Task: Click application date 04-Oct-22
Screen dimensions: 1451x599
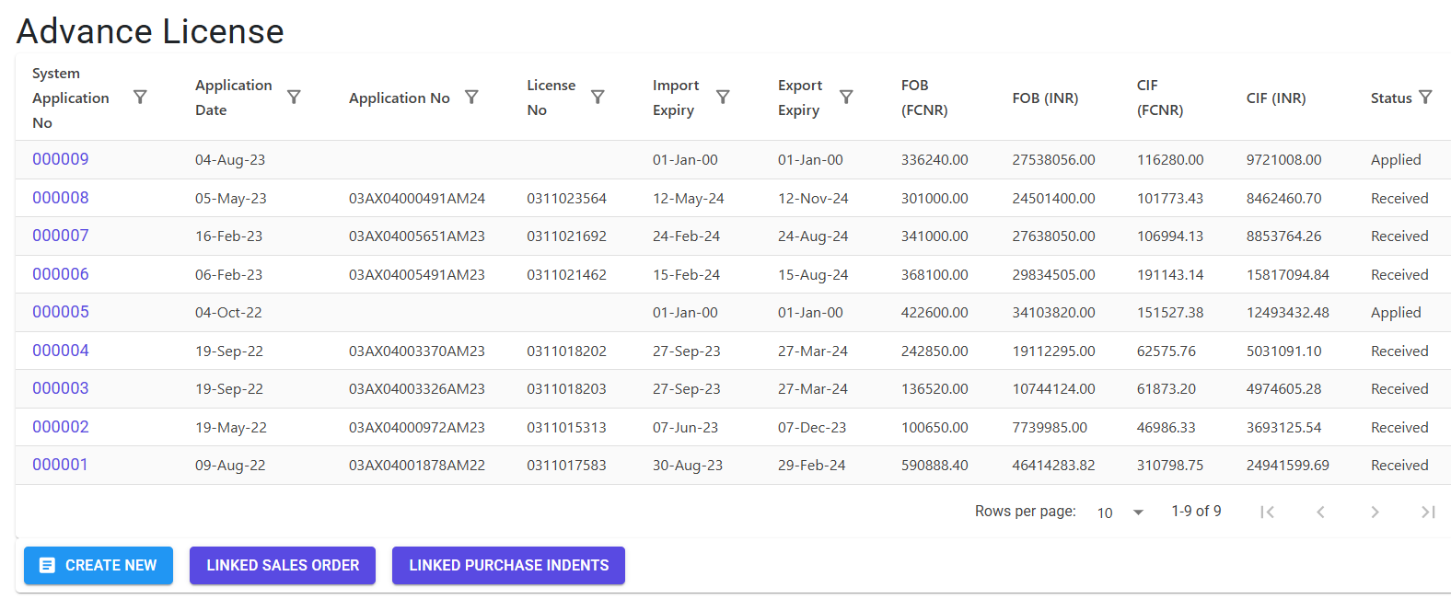Action: (x=228, y=312)
